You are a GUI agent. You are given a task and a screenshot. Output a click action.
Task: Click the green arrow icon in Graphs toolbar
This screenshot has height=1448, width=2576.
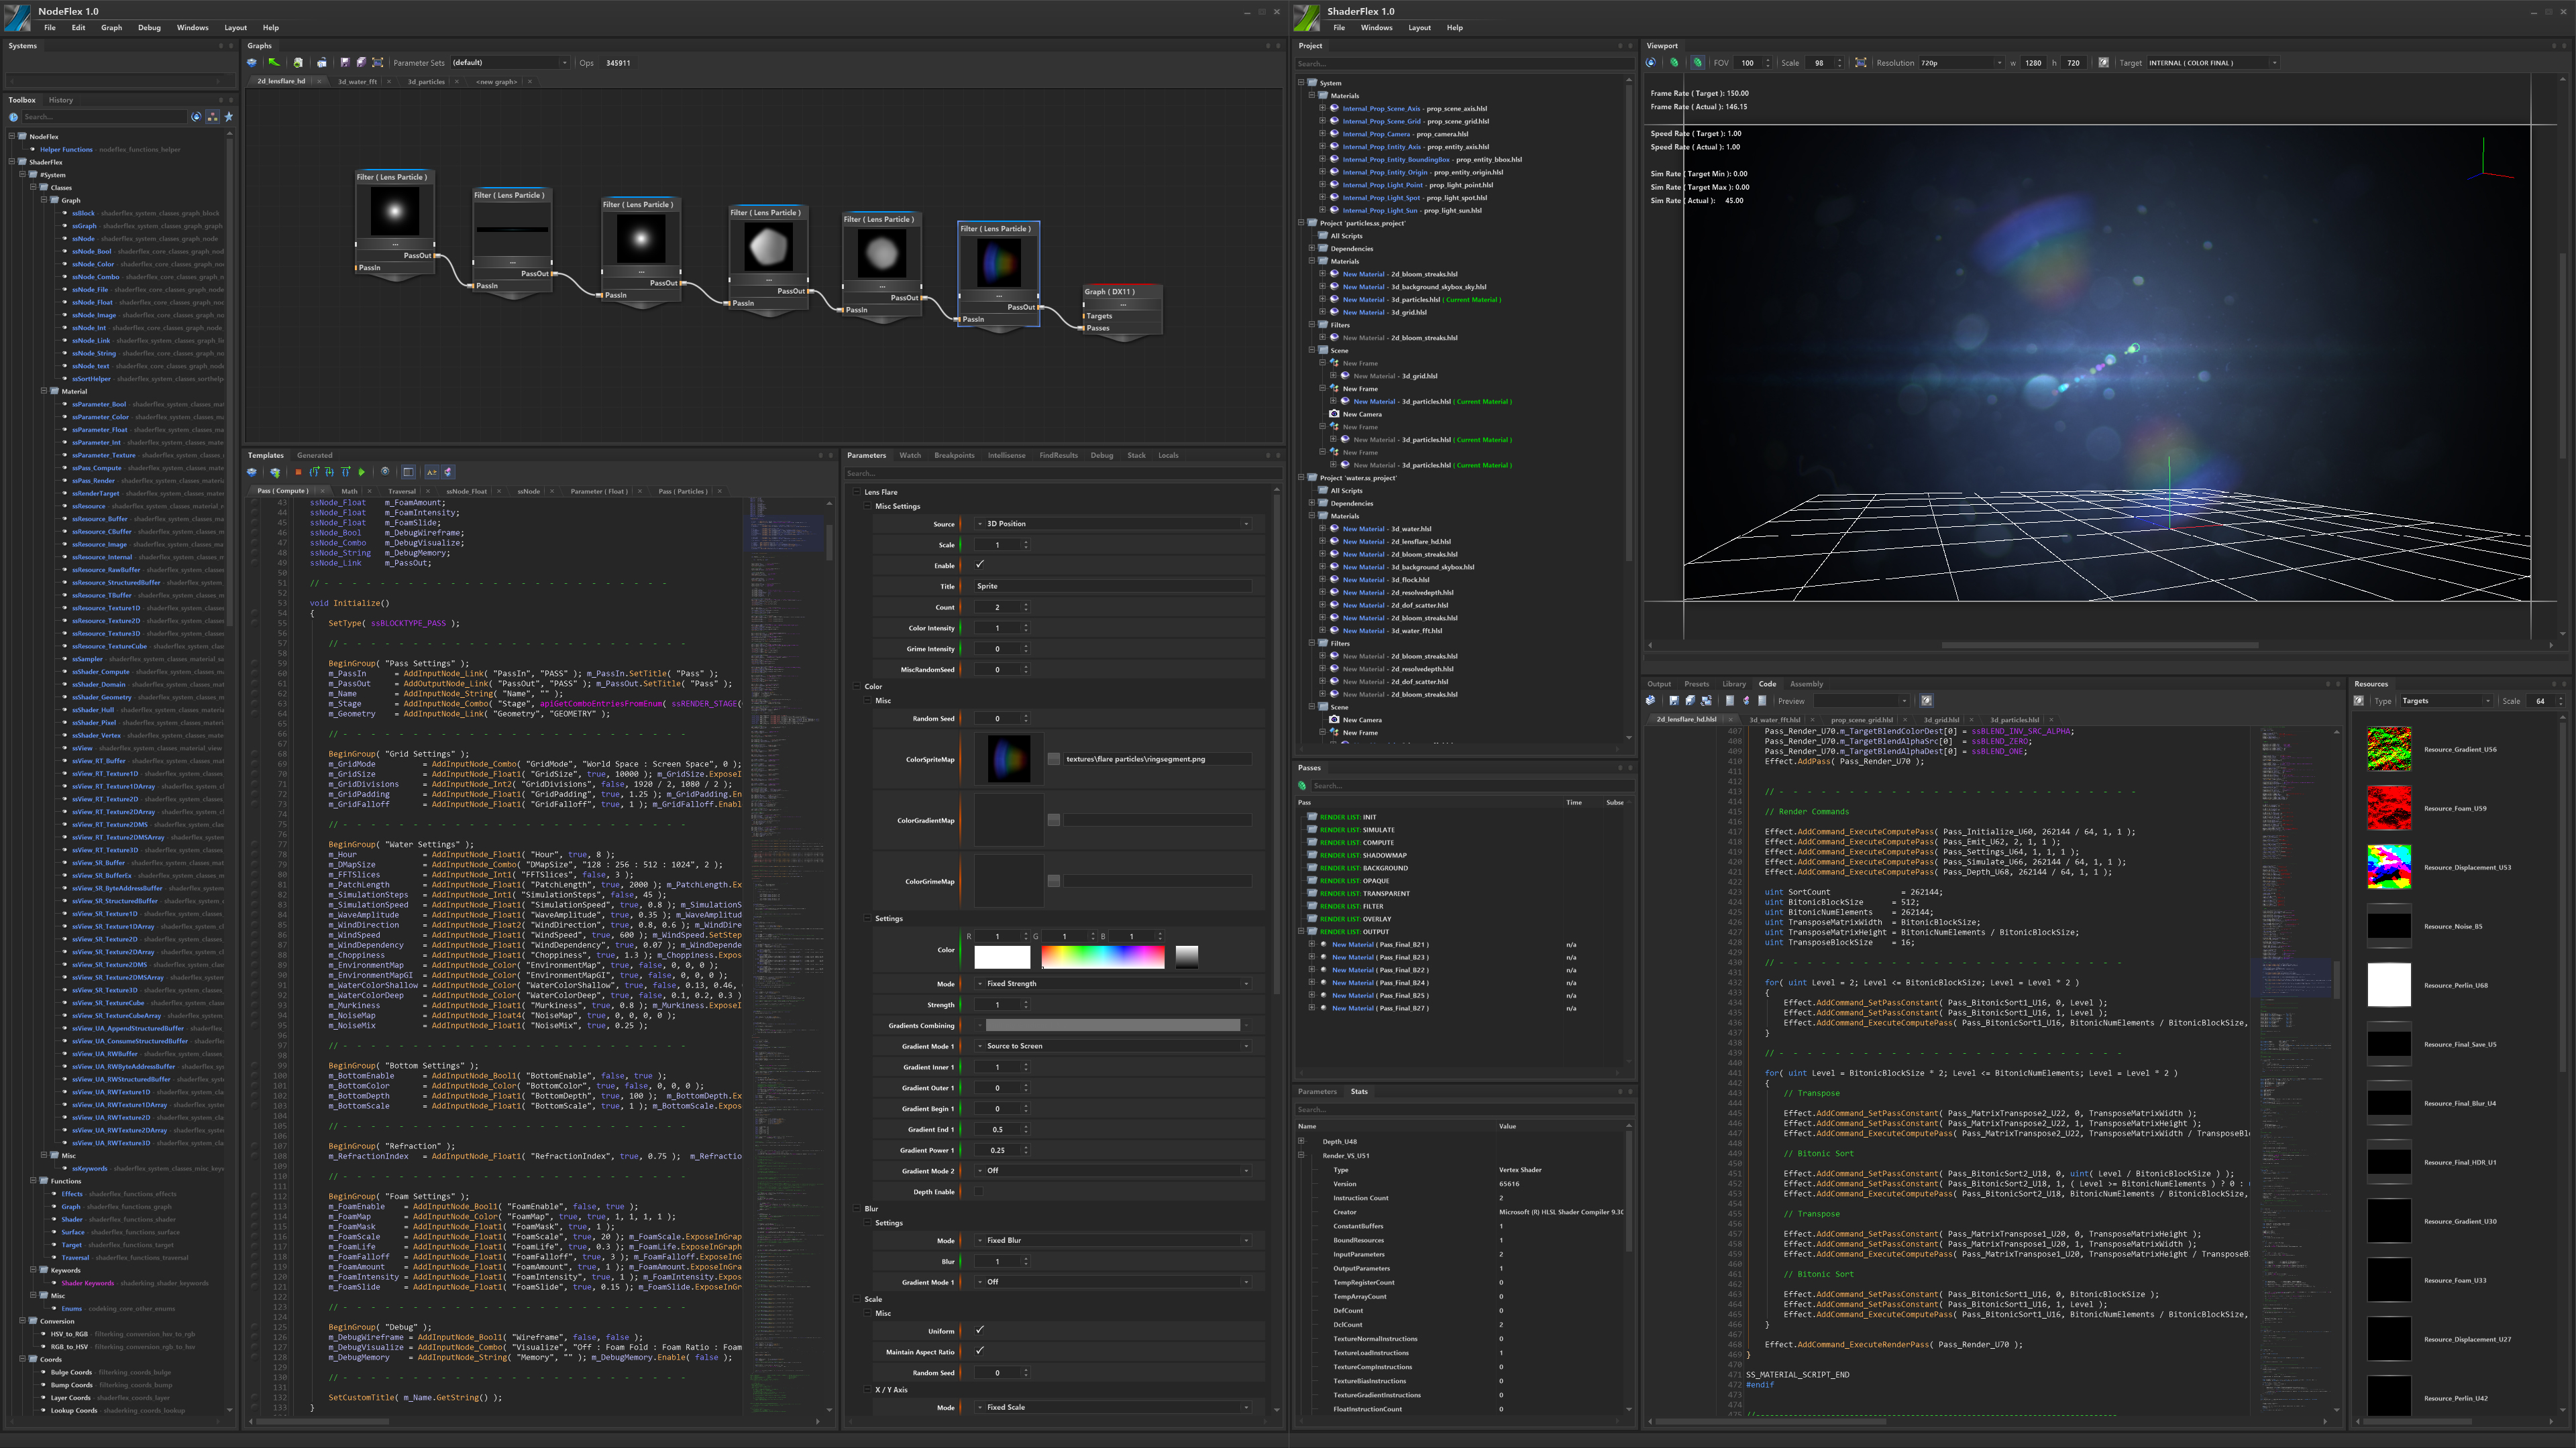[x=274, y=63]
